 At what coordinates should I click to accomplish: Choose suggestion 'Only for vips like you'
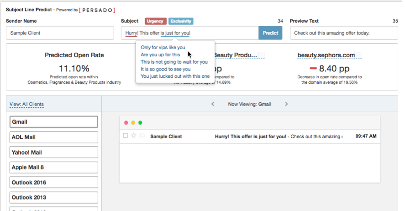coord(163,47)
